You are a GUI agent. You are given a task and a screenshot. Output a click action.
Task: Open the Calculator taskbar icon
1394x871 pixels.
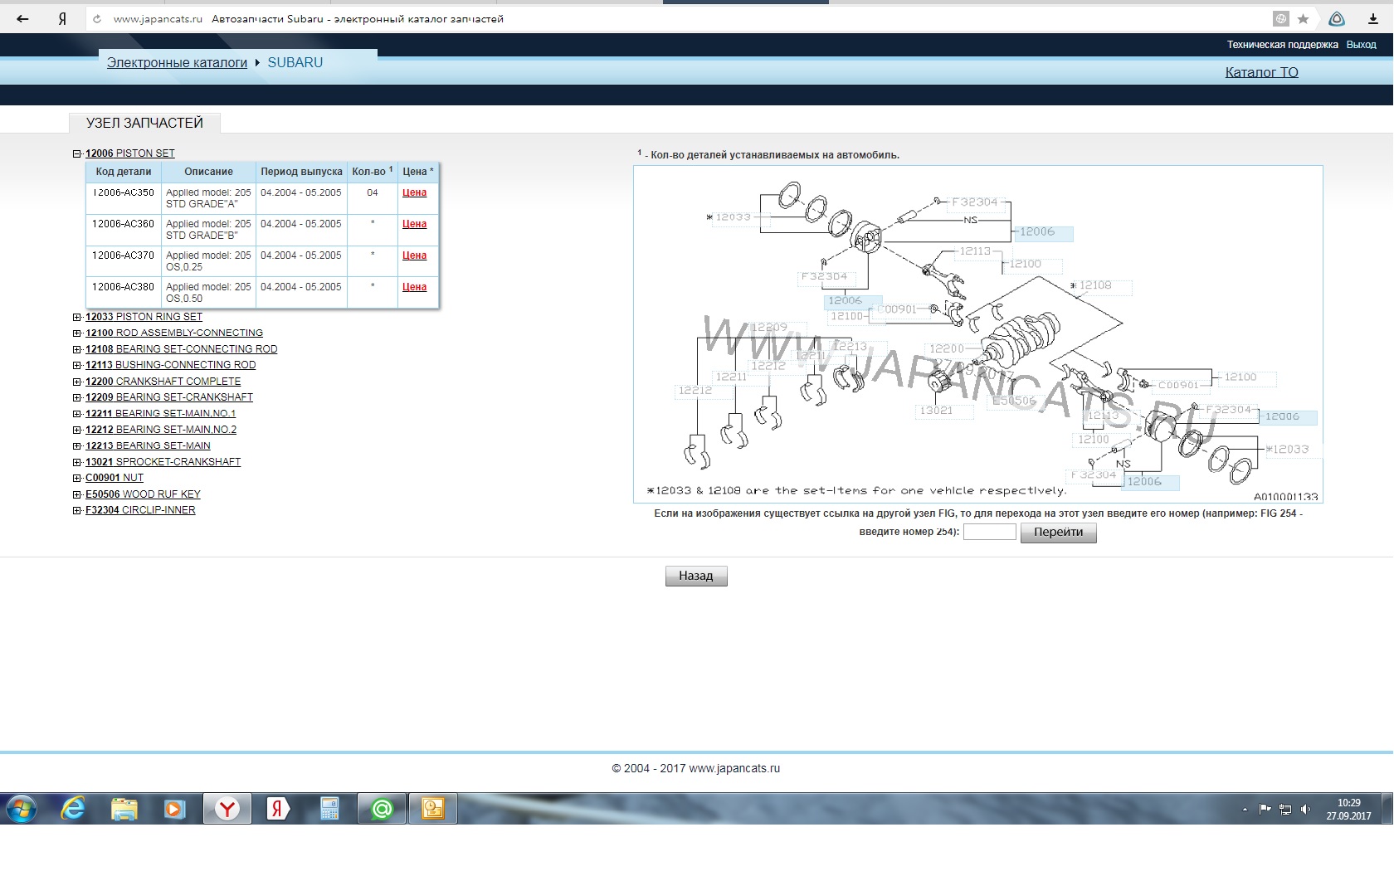[329, 809]
